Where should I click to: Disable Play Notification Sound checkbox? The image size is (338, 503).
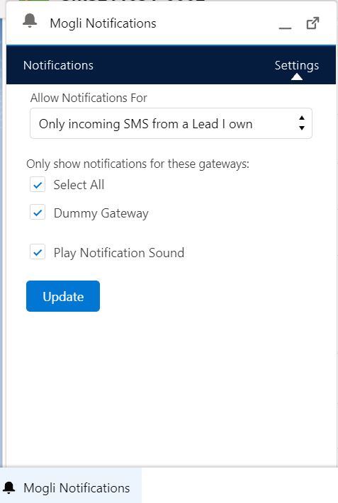[38, 252]
